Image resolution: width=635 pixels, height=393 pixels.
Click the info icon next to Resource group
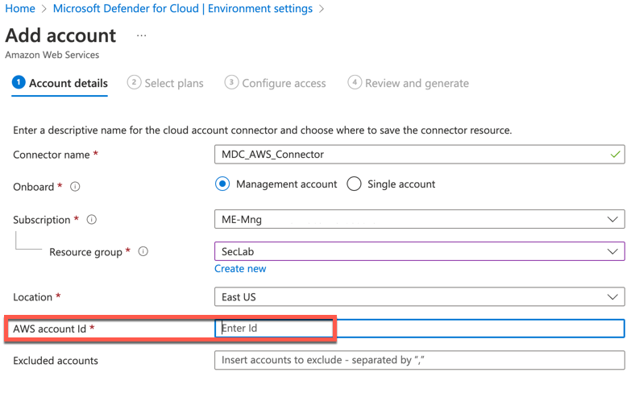(x=143, y=251)
